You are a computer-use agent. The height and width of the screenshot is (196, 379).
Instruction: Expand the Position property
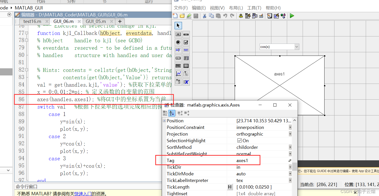[164, 121]
